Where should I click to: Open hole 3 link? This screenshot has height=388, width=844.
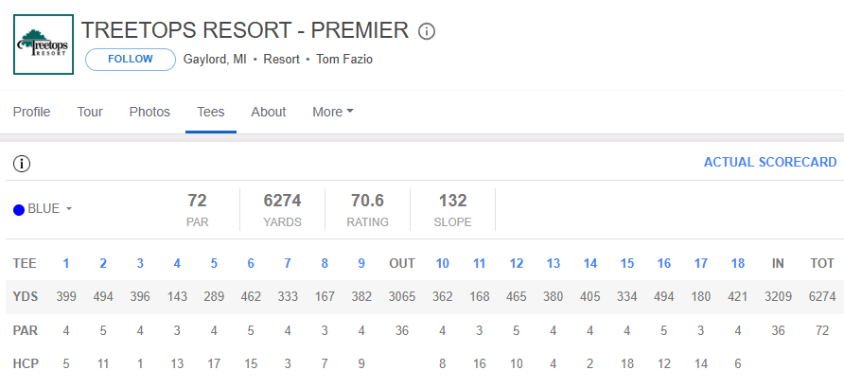tap(140, 263)
